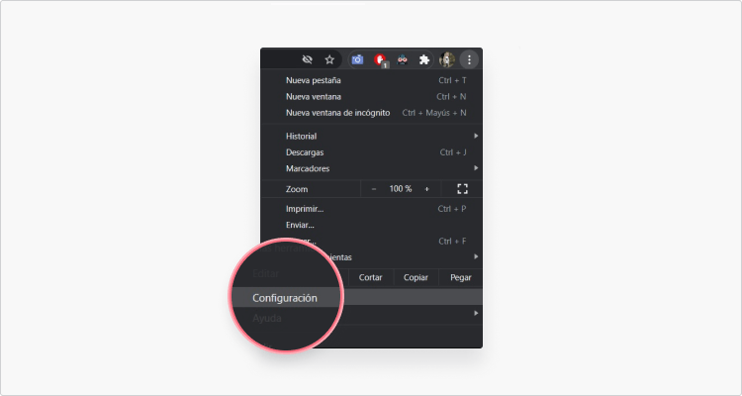Expand the Ayuda submenu arrow
The width and height of the screenshot is (742, 396).
click(x=476, y=313)
